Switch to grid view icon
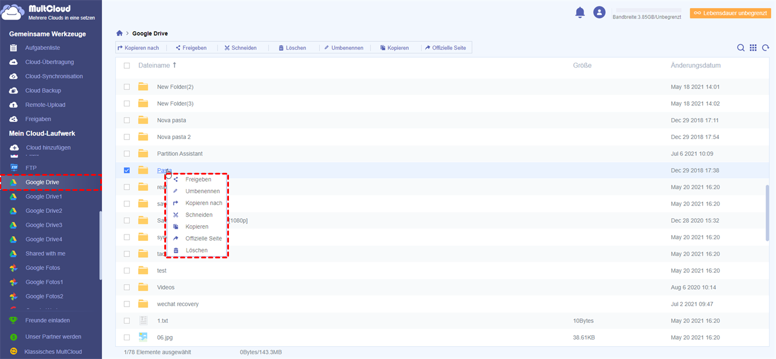The height and width of the screenshot is (359, 776). [753, 48]
